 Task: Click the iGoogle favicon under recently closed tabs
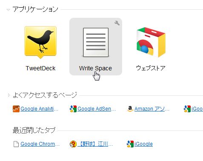[130, 144]
